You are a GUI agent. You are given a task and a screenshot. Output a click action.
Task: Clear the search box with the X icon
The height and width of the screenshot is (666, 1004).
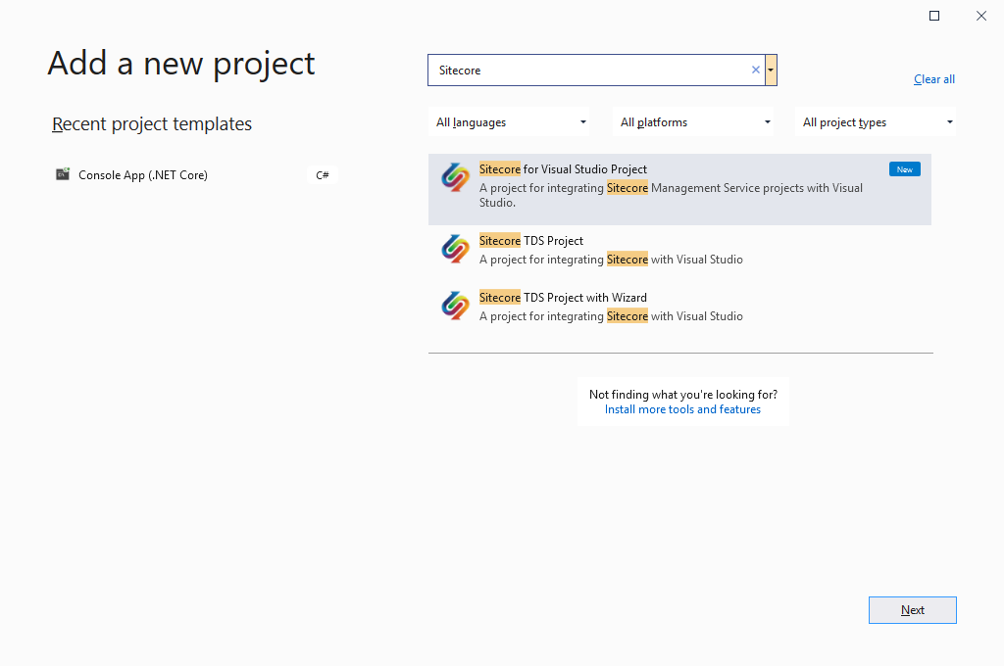[x=756, y=70]
